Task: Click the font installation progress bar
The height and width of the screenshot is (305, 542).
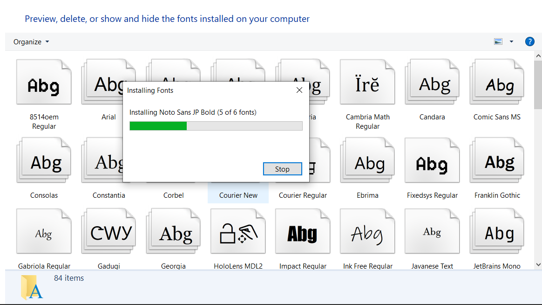Action: point(216,125)
